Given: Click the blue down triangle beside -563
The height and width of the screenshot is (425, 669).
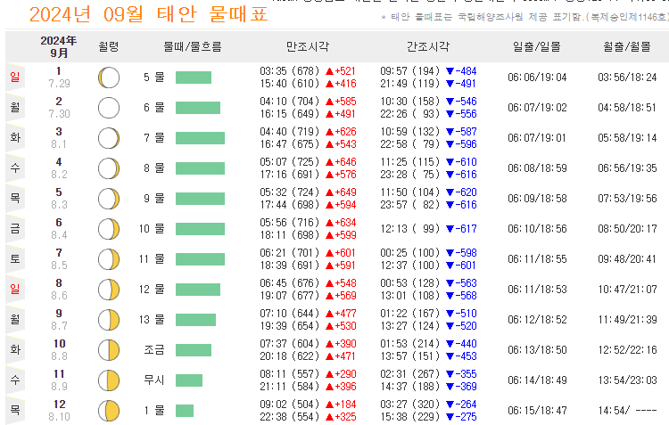Looking at the screenshot, I should tap(450, 283).
